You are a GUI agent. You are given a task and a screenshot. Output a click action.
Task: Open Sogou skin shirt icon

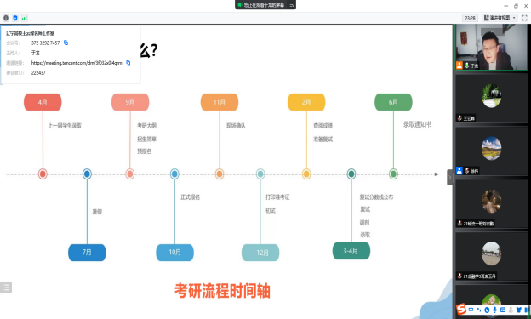tap(518, 310)
